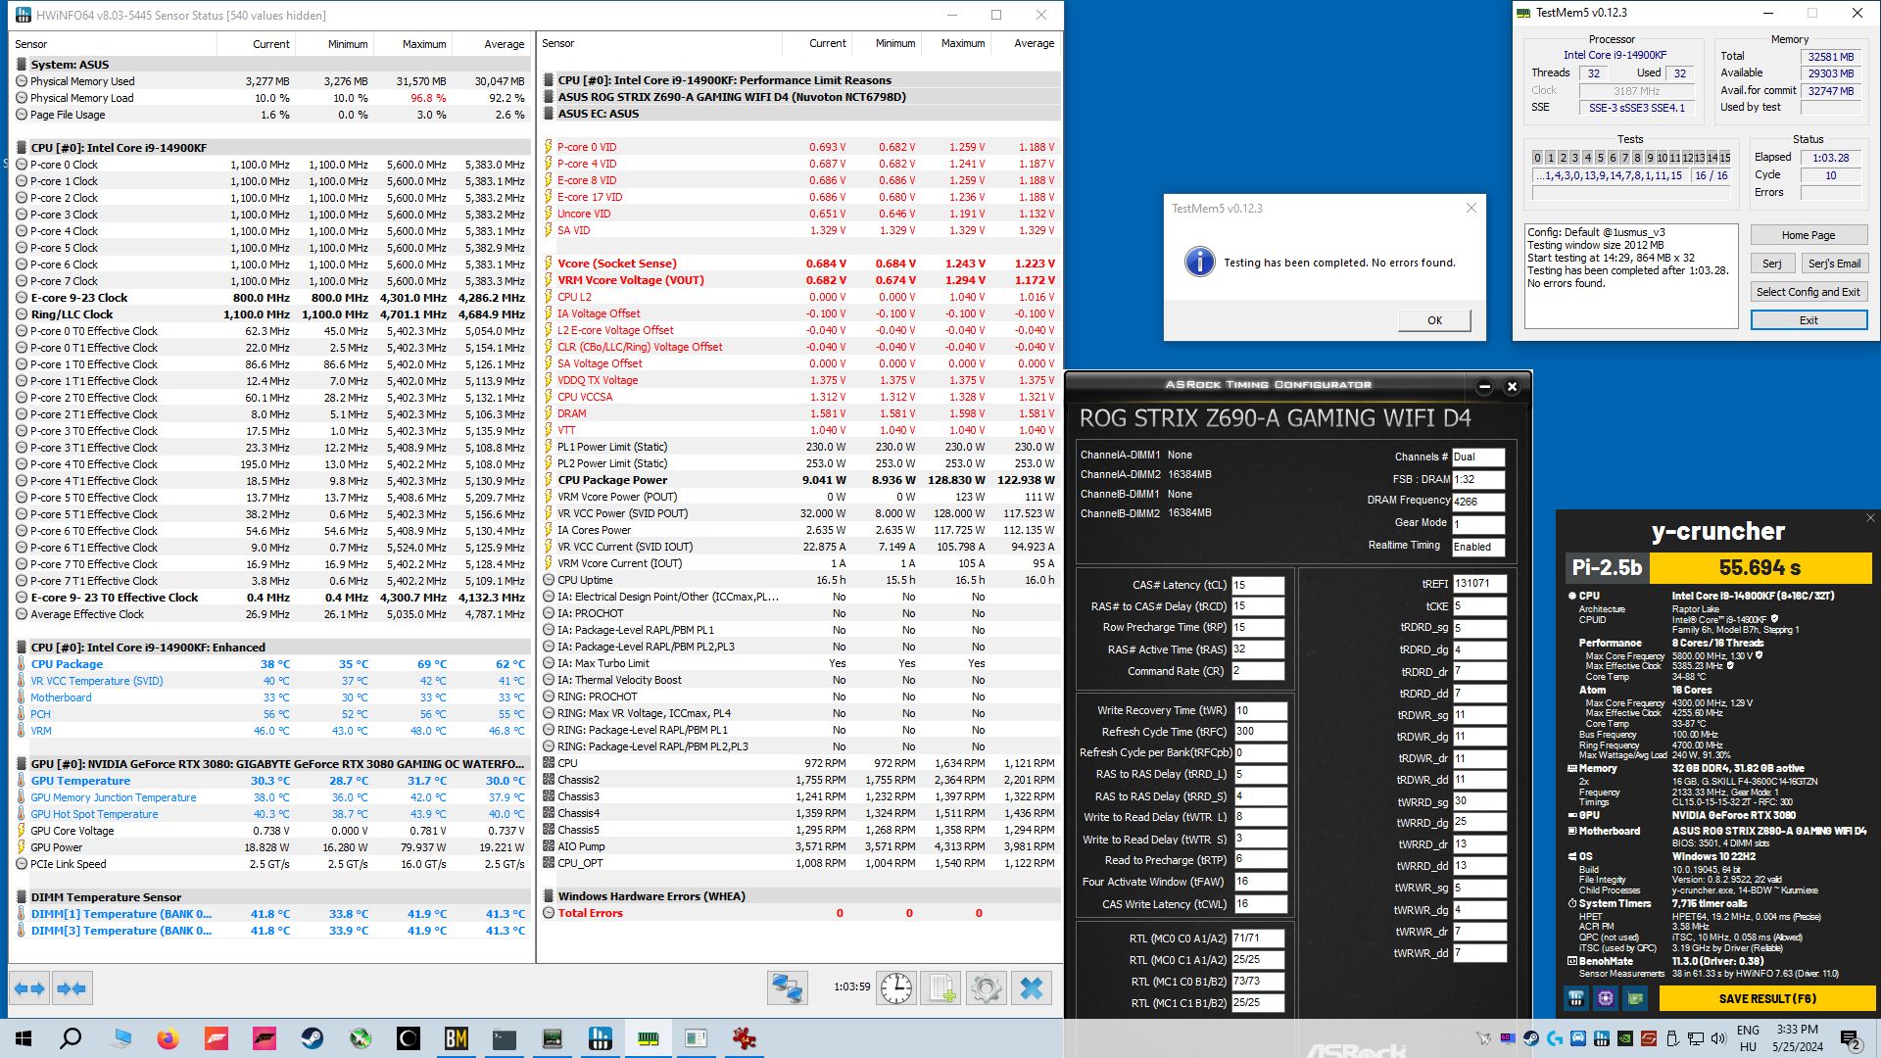This screenshot has height=1058, width=1881.
Task: Click the Command Rate (CR) field
Action: point(1257,671)
